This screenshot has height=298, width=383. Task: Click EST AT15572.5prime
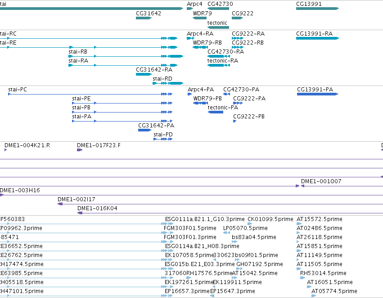click(319, 219)
